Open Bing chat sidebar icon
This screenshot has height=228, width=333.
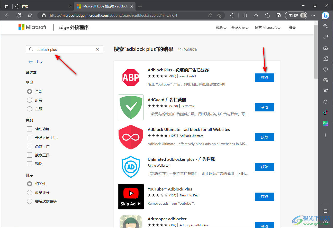click(325, 15)
